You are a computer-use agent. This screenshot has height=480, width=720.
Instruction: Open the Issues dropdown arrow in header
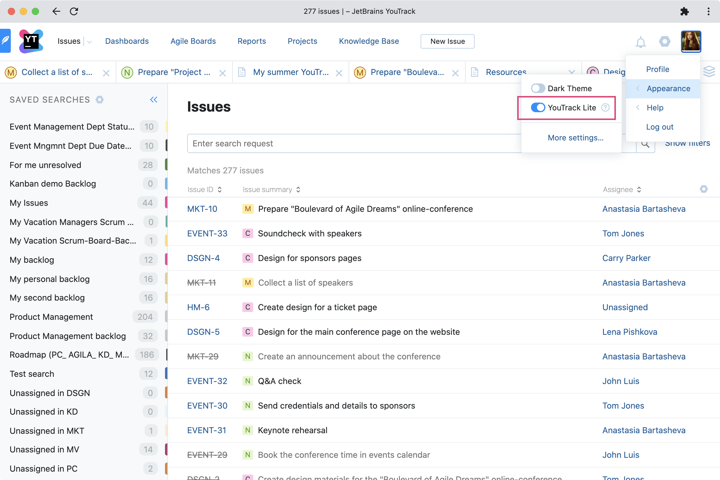pos(89,42)
